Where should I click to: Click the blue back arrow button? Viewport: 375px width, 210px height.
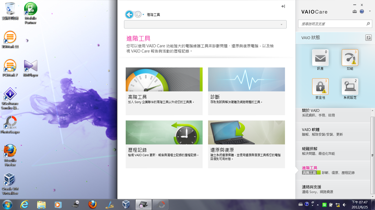pyautogui.click(x=129, y=15)
